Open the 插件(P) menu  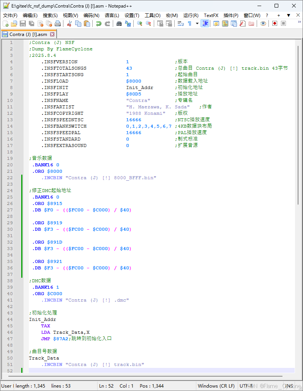click(231, 16)
